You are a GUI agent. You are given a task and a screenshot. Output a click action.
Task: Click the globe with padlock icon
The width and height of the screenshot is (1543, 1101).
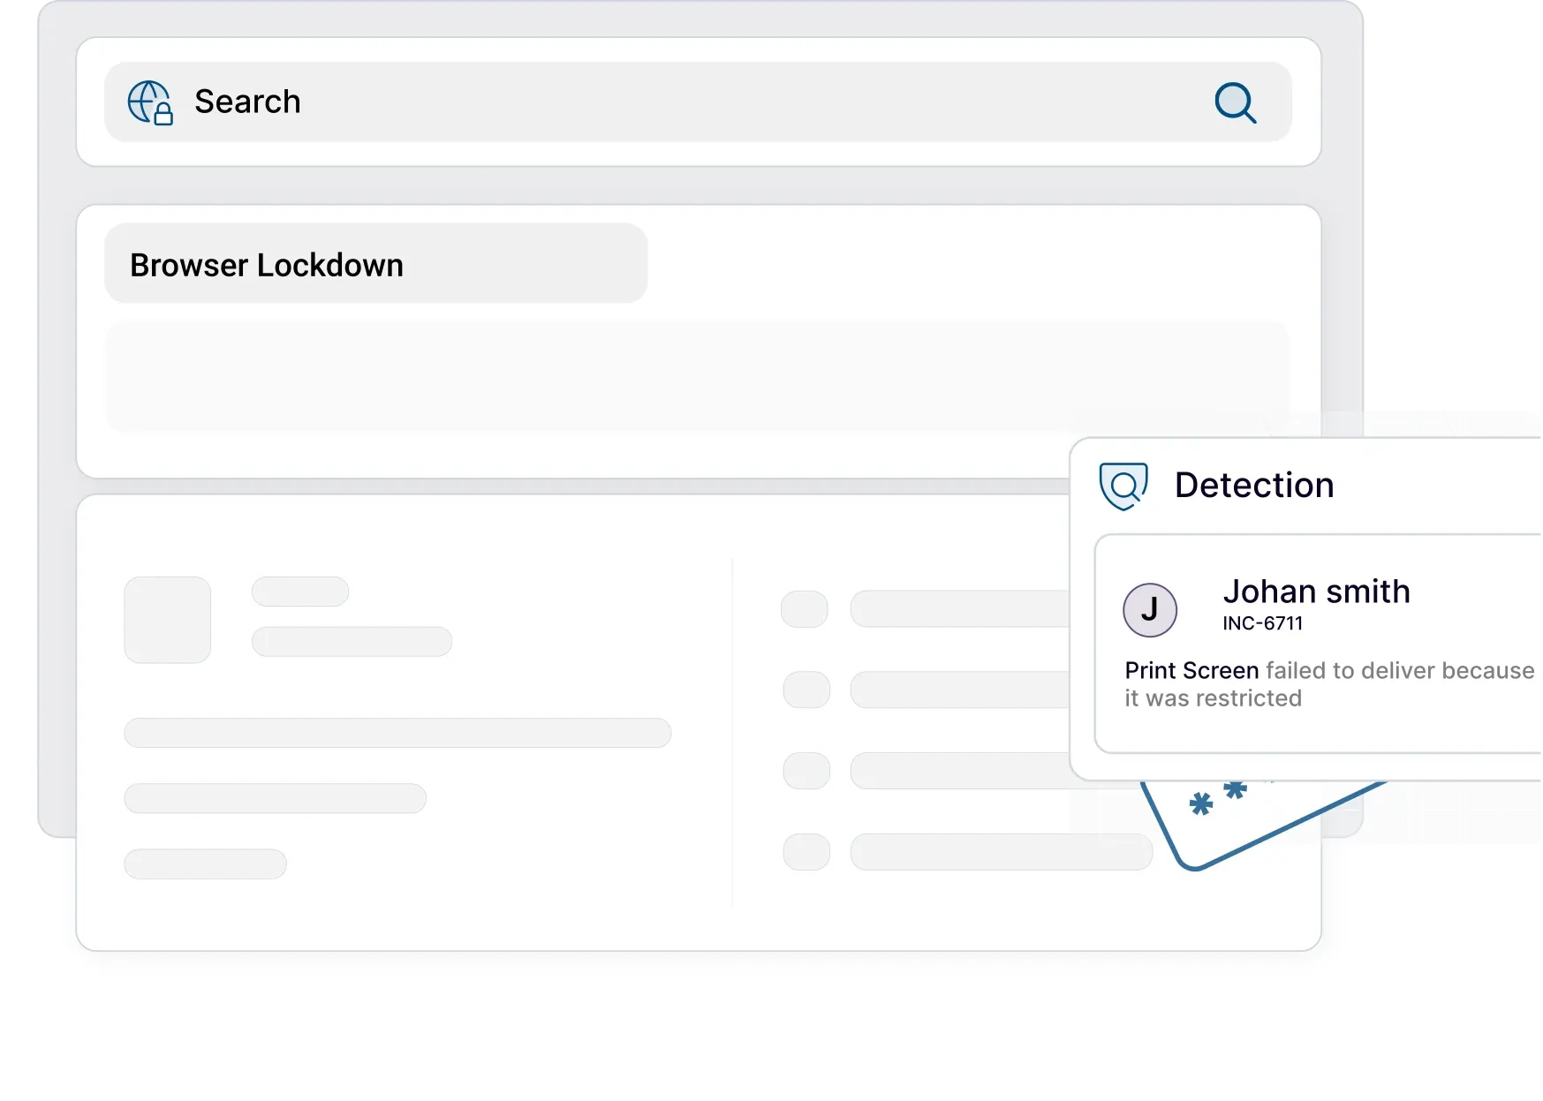tap(150, 102)
